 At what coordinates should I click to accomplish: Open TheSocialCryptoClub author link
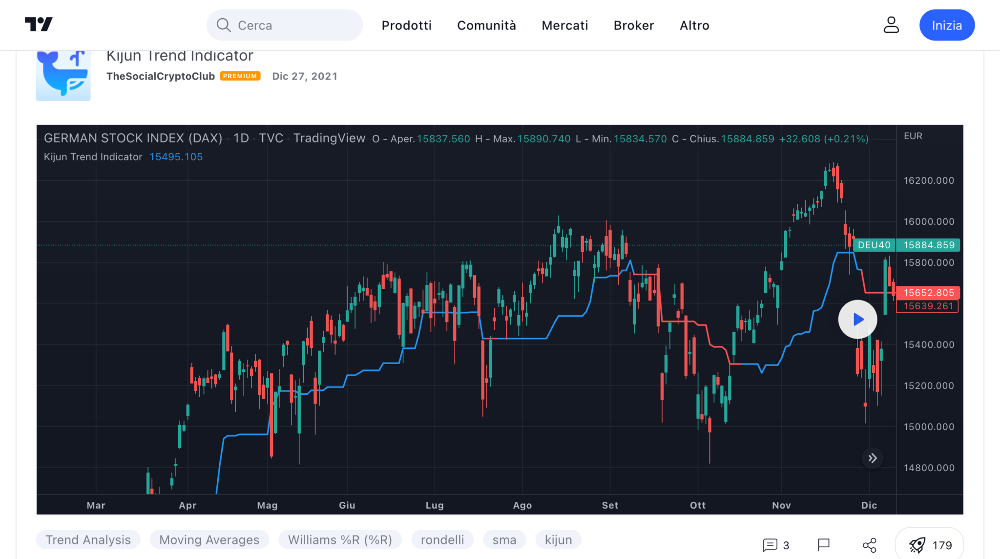point(161,76)
